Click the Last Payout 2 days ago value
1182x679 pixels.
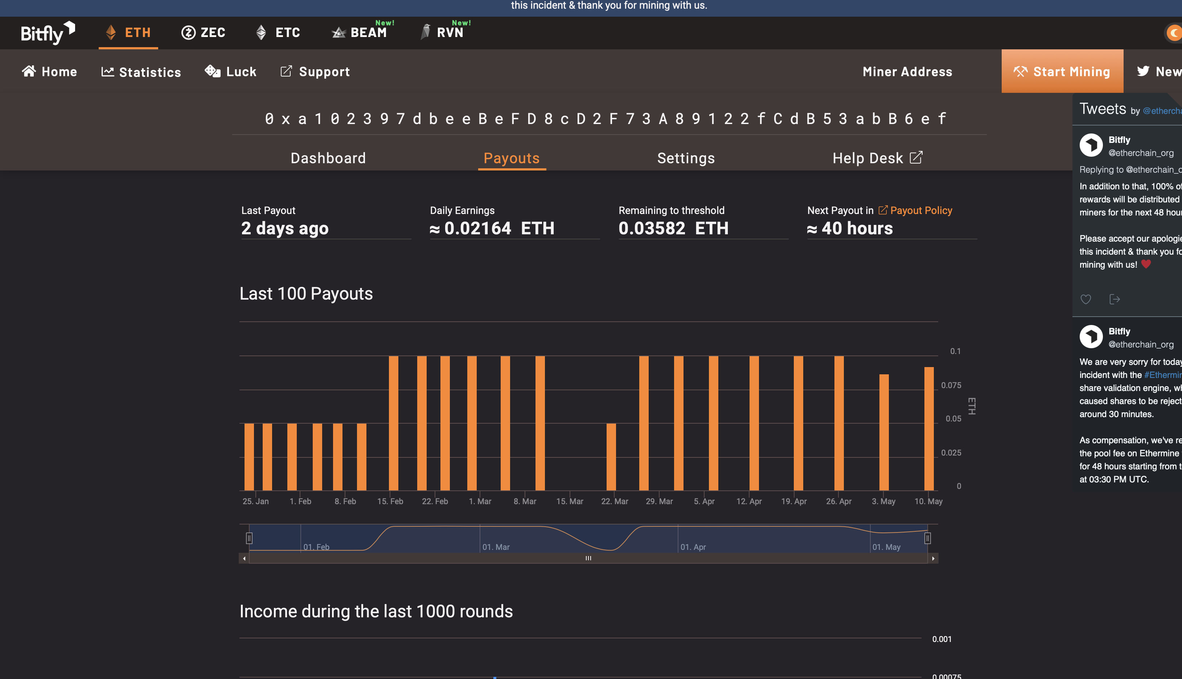pos(284,228)
